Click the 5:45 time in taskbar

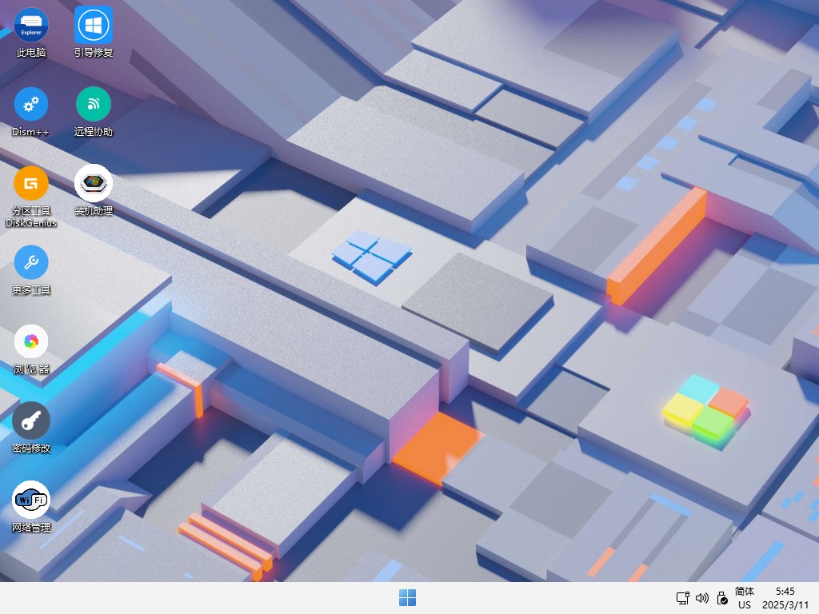pos(785,592)
